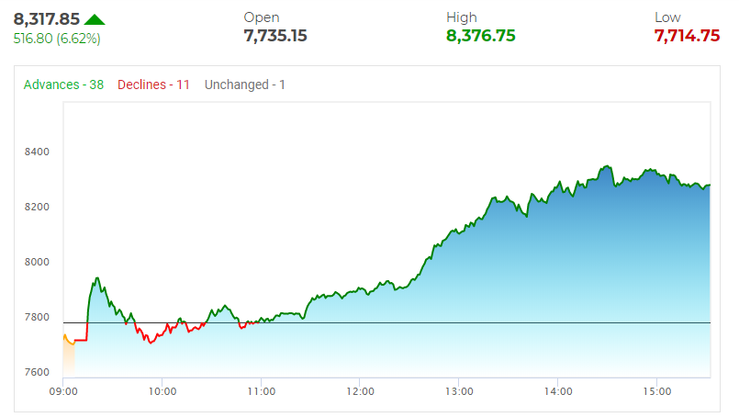Click the 'High' heading label
Image resolution: width=739 pixels, height=417 pixels.
click(x=462, y=17)
